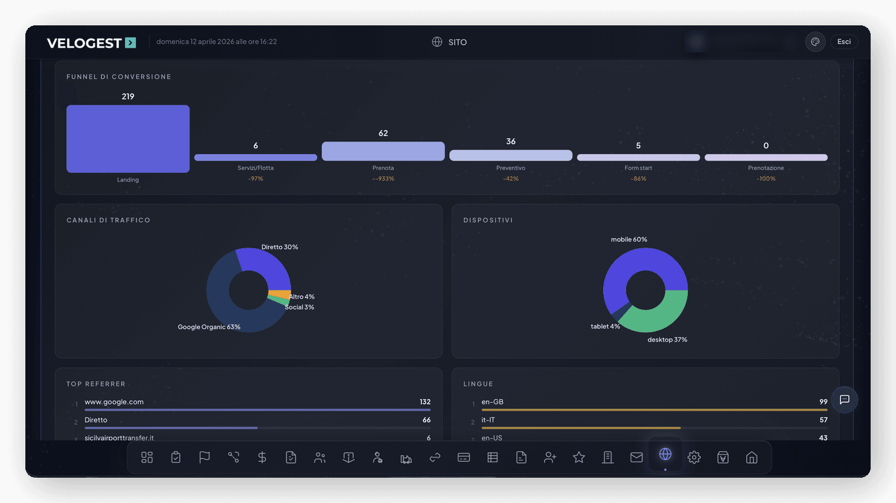Open the fleet section via the van icon
896x503 pixels.
click(406, 457)
